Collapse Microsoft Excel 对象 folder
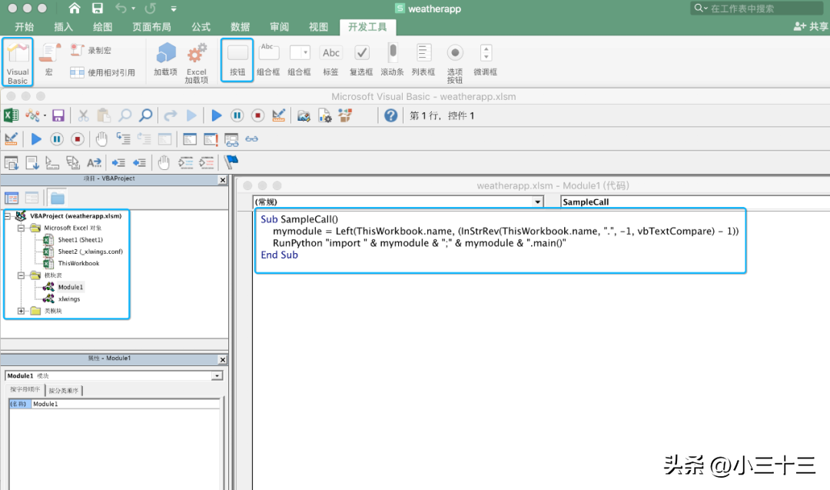The image size is (830, 490). coord(21,228)
